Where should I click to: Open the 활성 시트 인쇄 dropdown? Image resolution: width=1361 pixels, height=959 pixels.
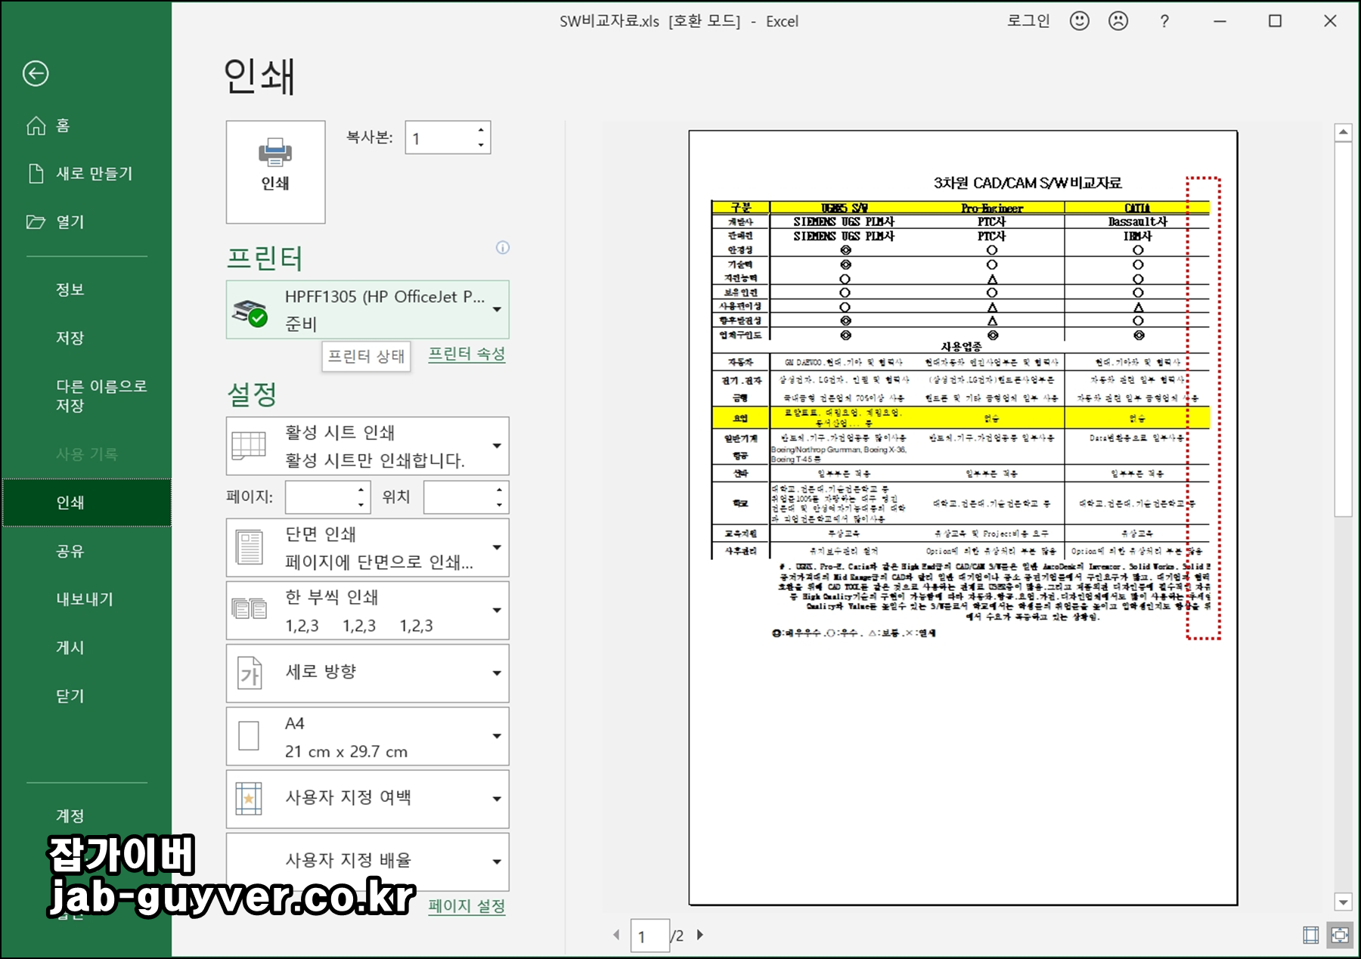pyautogui.click(x=367, y=446)
